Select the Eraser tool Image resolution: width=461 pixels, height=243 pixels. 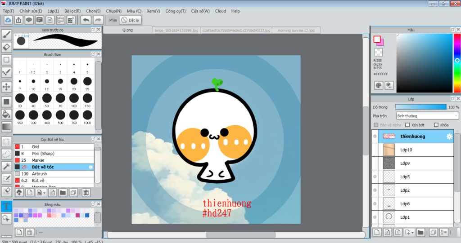[6, 47]
